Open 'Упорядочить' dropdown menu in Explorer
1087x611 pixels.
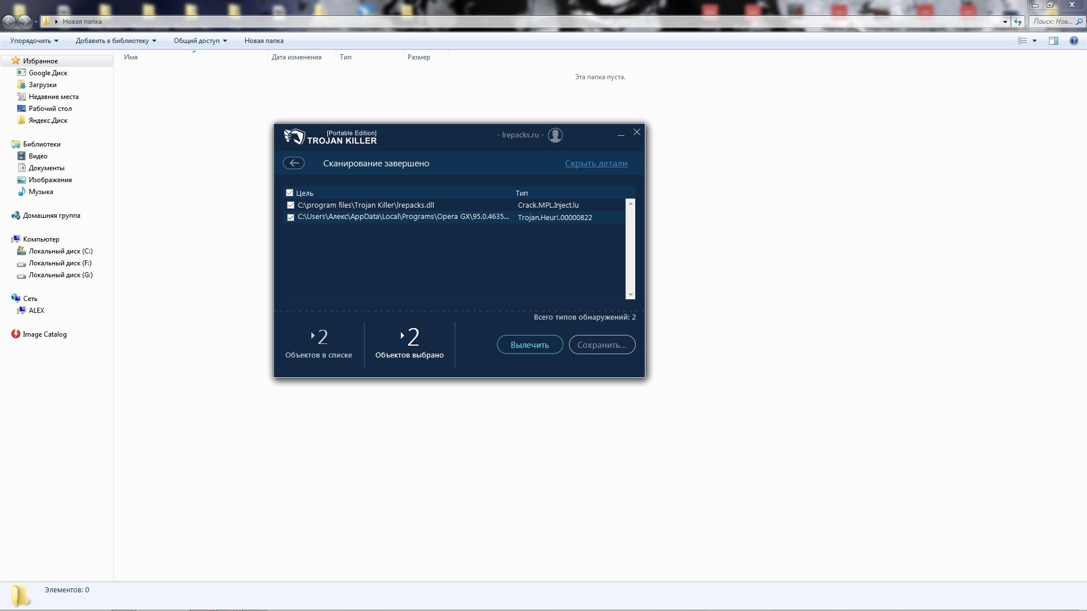[34, 41]
